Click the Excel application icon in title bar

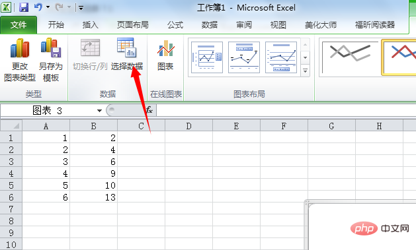click(x=5, y=7)
